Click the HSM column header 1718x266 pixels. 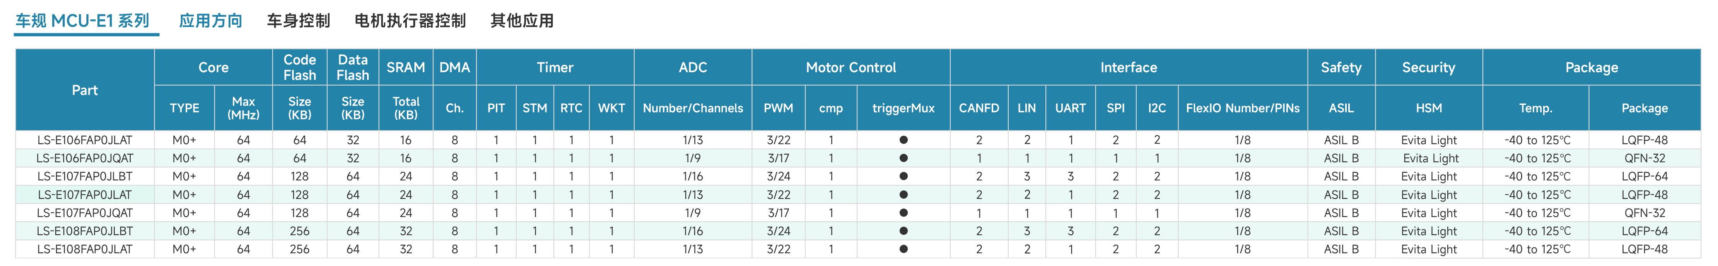click(x=1429, y=108)
